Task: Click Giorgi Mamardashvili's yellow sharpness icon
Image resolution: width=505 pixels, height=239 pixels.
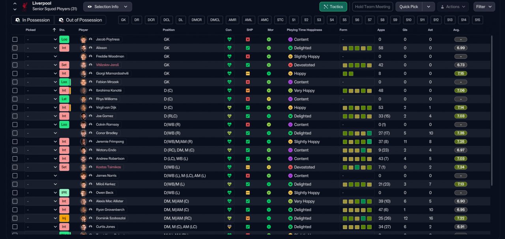Action: (248, 73)
